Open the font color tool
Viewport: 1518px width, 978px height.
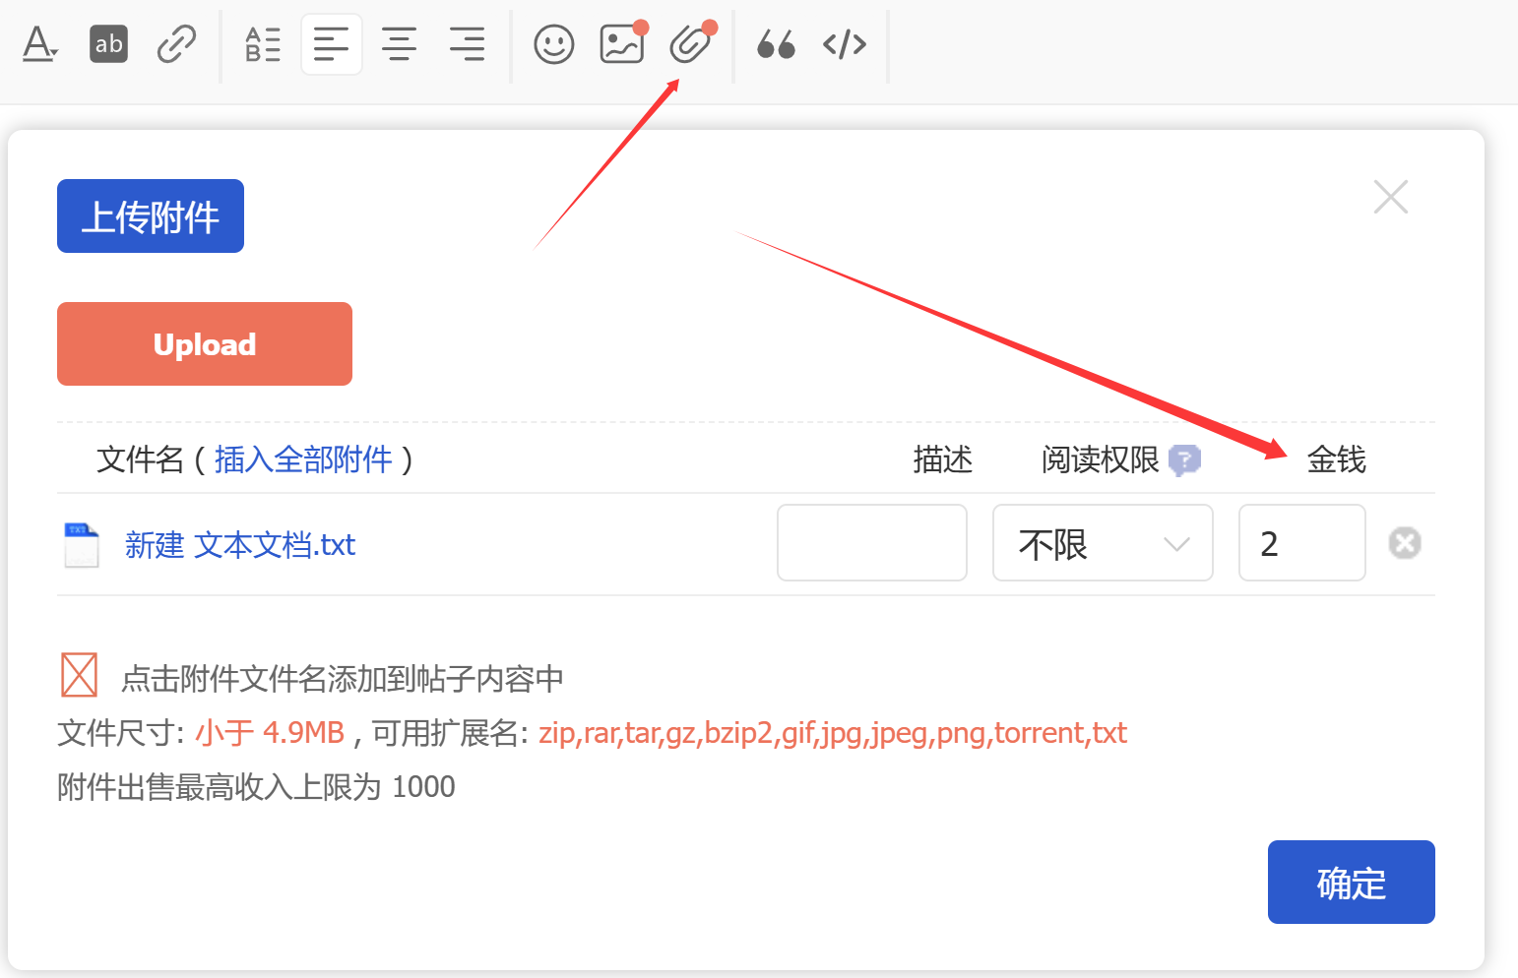pyautogui.click(x=39, y=44)
